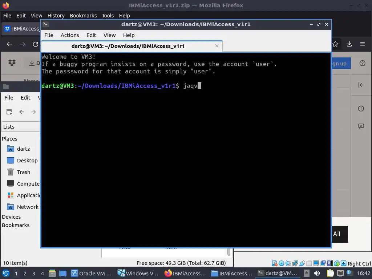The height and width of the screenshot is (279, 372).
Task: Open Dropbox comments icon
Action: 361,126
